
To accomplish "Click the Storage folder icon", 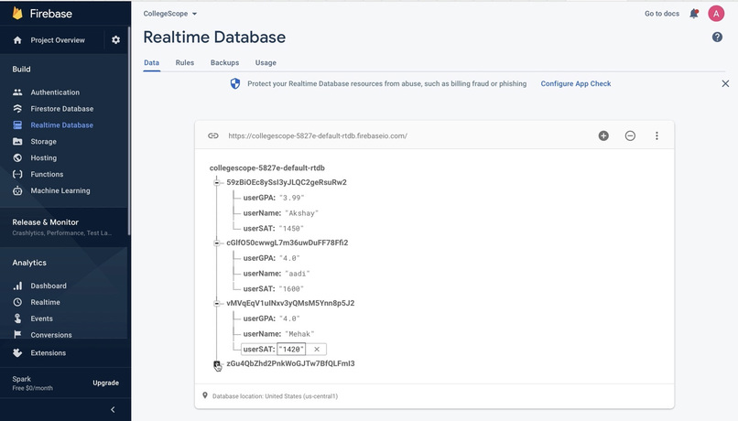I will click(x=17, y=142).
